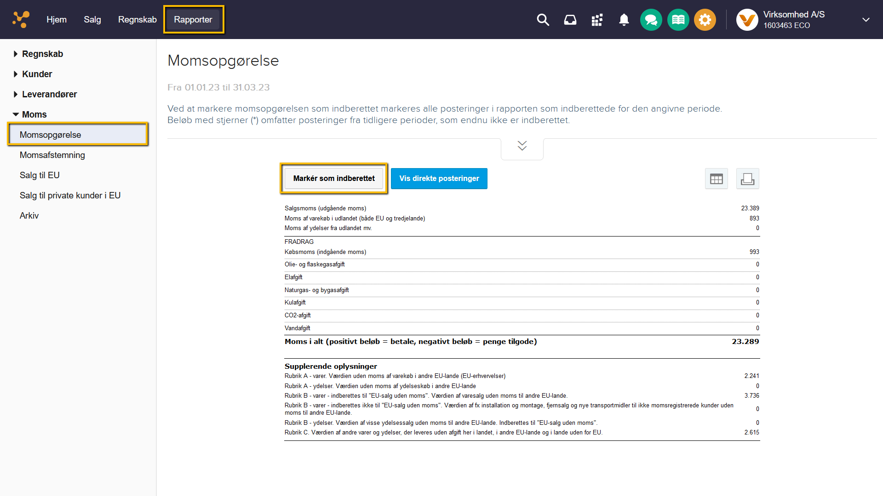Click the print report icon
This screenshot has width=883, height=496.
tap(747, 179)
